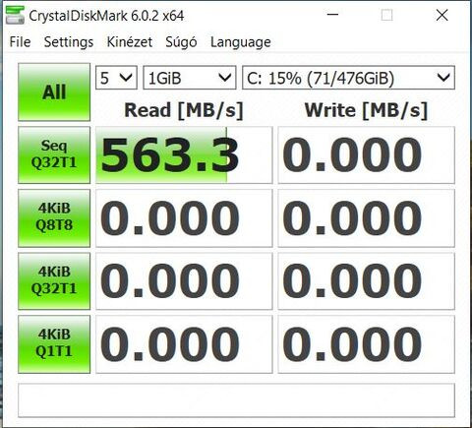
Task: Start the Seq Q32T1 test
Action: (54, 154)
